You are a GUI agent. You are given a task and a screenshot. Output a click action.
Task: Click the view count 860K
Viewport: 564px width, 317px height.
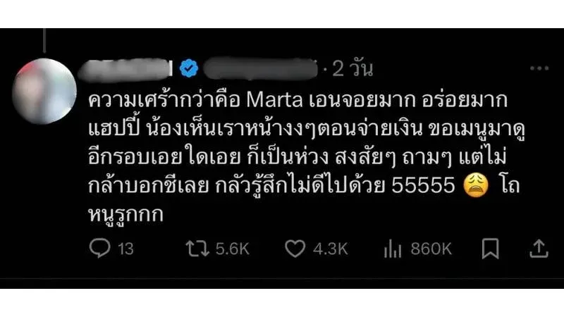pyautogui.click(x=431, y=249)
